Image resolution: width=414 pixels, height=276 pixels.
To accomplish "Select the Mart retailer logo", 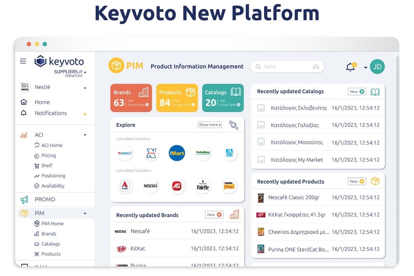I will point(177,153).
